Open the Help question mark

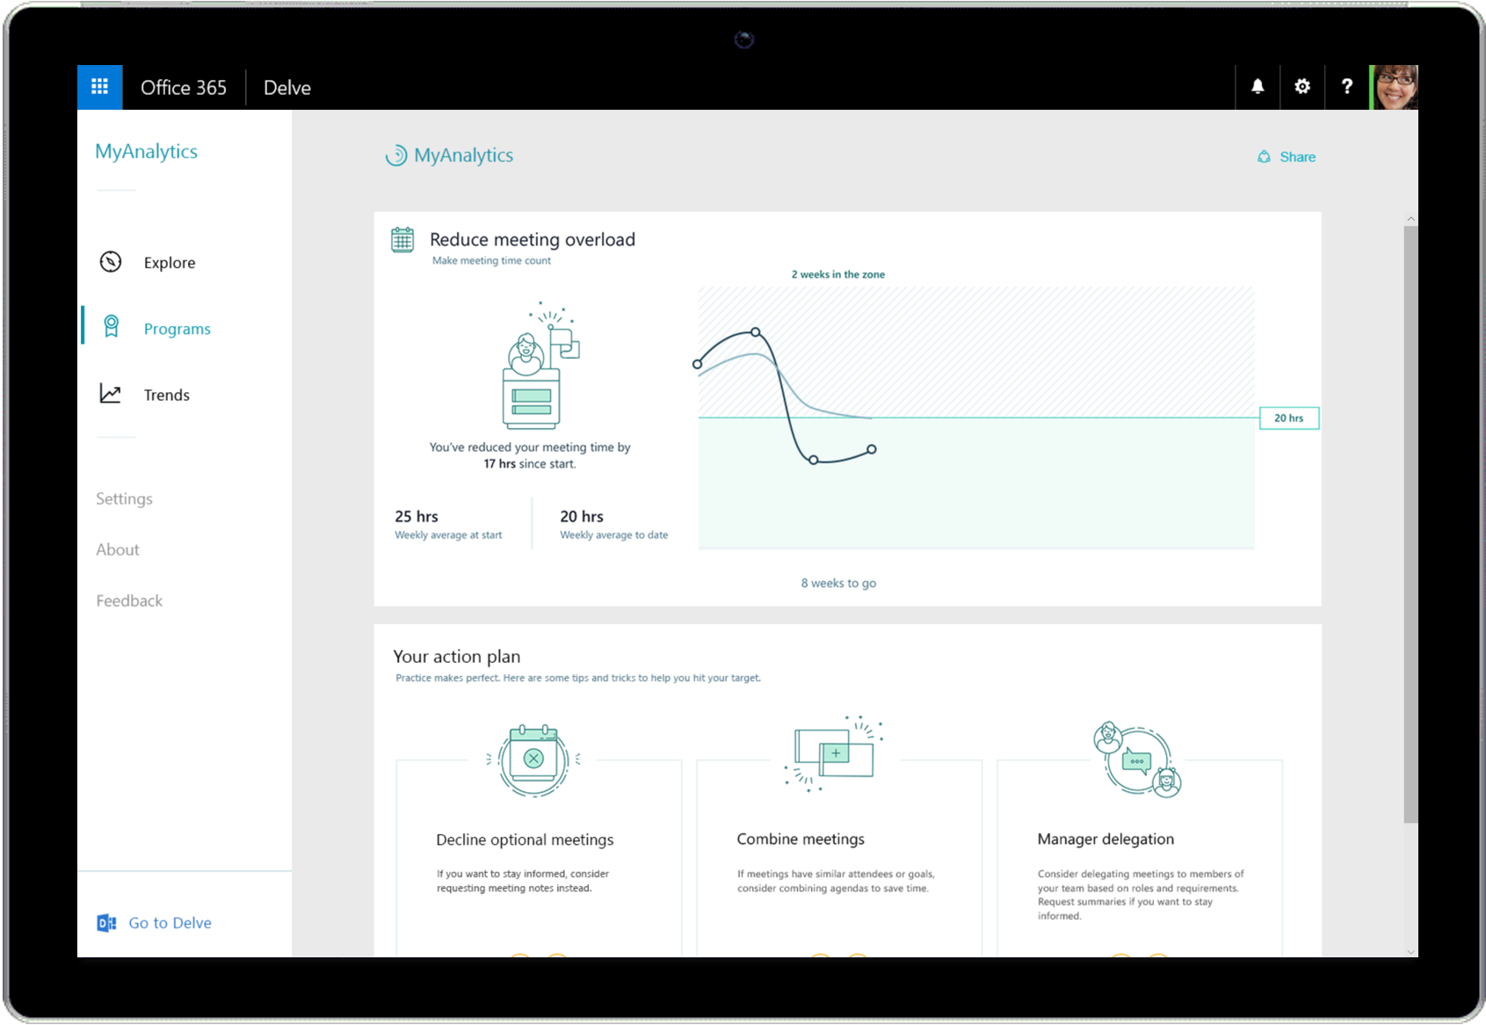point(1347,87)
